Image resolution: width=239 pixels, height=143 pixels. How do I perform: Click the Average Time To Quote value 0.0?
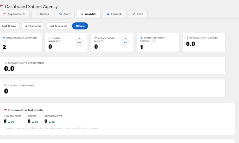191,44
